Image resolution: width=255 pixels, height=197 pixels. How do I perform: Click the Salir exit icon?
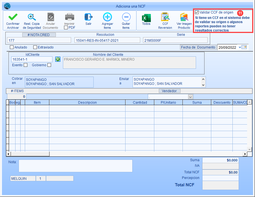[89, 17]
